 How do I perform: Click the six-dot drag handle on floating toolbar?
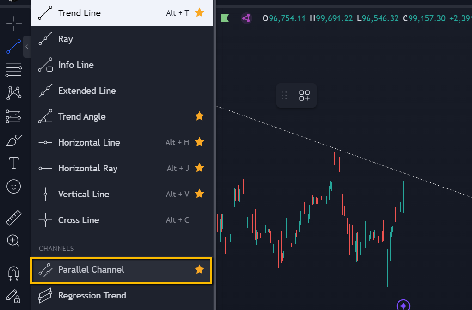tap(283, 95)
